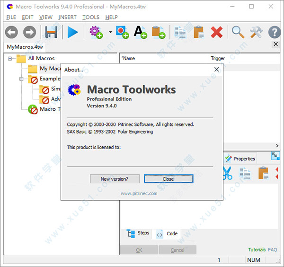Click the Forward navigation arrow icon
This screenshot has width=284, height=267.
(29, 32)
